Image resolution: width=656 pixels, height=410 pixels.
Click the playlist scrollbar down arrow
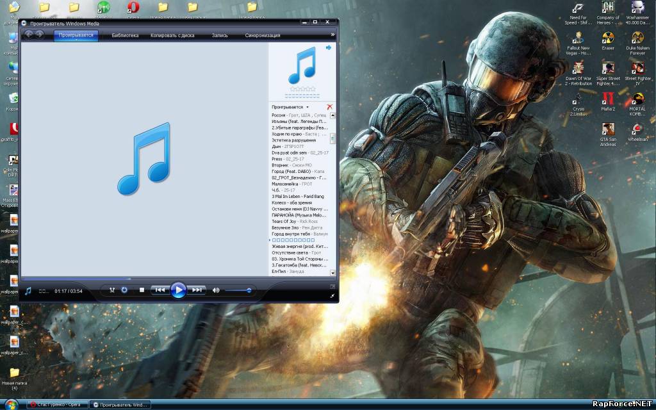pos(333,273)
